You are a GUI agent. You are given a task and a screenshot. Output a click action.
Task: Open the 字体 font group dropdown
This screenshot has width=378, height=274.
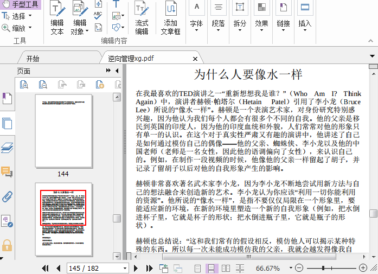coord(196,30)
